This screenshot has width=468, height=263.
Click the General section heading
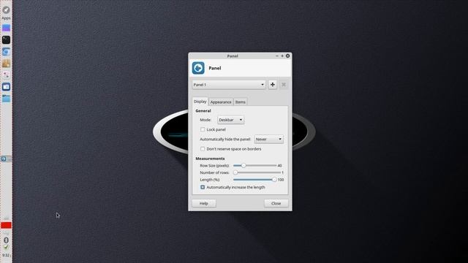click(x=203, y=111)
